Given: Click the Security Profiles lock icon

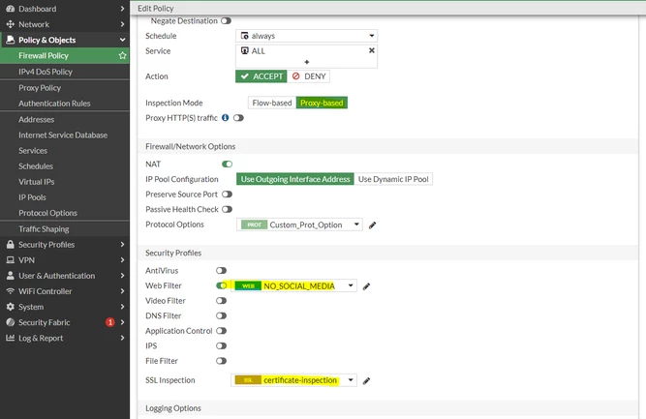Looking at the screenshot, I should click(x=11, y=245).
